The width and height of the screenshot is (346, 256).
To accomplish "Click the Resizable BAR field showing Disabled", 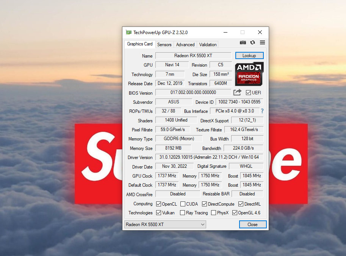I will [247, 194].
